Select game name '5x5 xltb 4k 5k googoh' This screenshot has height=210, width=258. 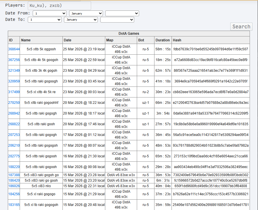(41, 60)
